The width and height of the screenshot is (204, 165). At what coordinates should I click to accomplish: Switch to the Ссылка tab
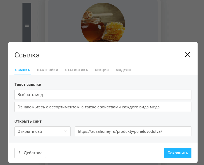[22, 70]
